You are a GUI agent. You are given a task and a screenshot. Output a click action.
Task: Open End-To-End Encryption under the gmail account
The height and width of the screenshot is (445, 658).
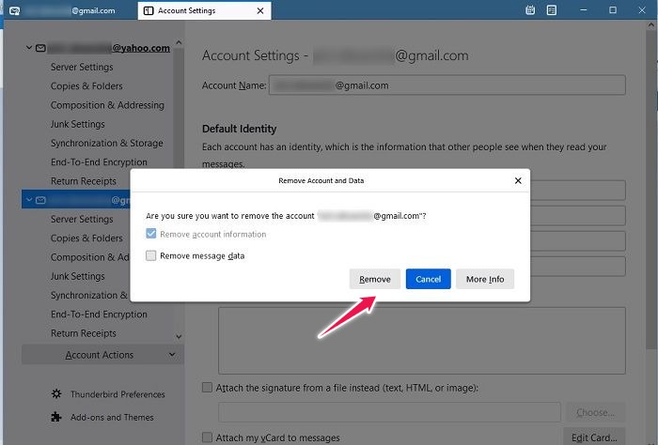[x=99, y=315]
